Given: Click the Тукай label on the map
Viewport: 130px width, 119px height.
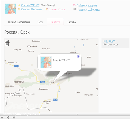Looking at the screenshot, I should pyautogui.click(x=77, y=92).
